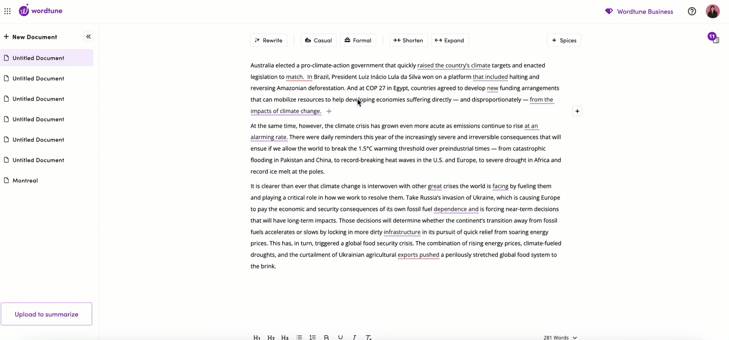
Task: Apply the Formal tone
Action: [x=358, y=40]
